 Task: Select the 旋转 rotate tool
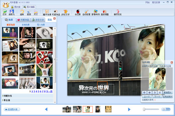point(22,12)
